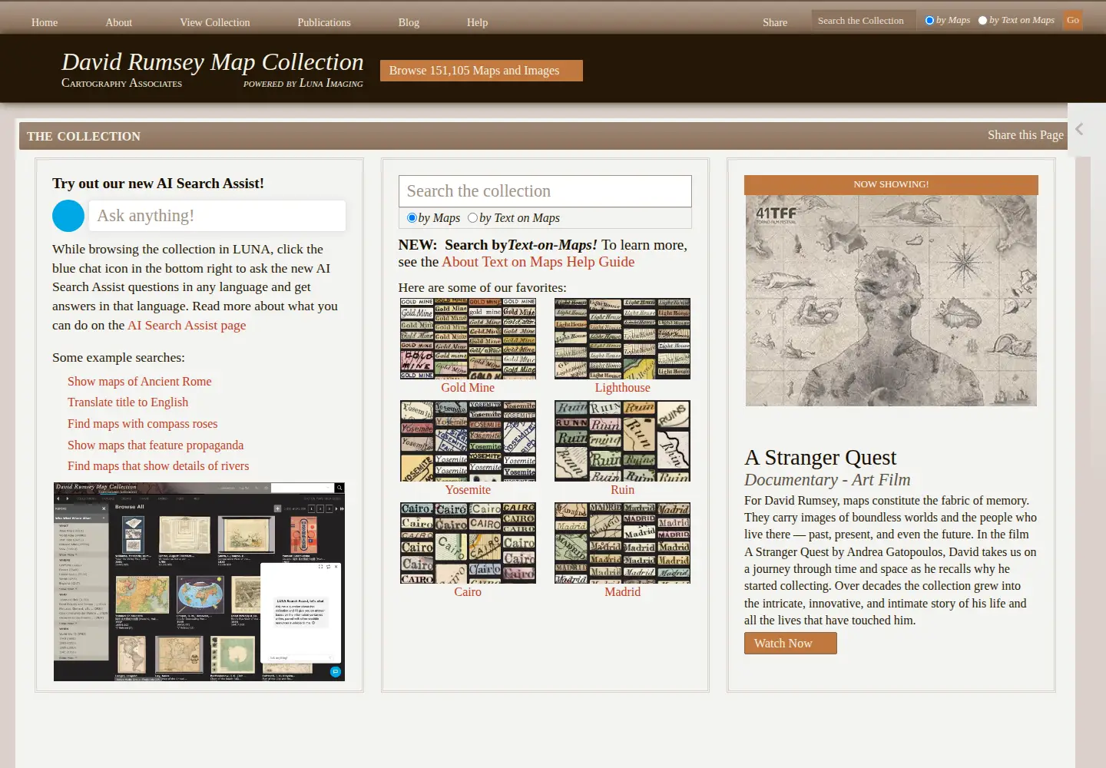This screenshot has width=1106, height=768.
Task: Open the Ruin thumbnail collage
Action: (x=623, y=441)
